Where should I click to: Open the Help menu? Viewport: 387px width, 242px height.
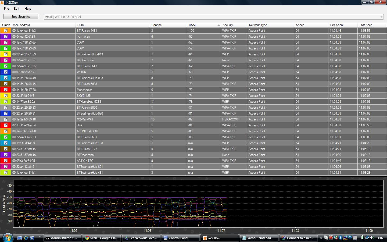[x=28, y=9]
